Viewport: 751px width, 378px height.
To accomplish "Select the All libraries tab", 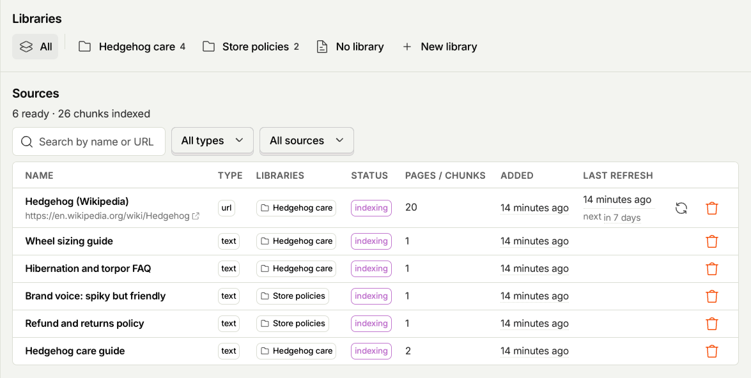I will click(x=35, y=47).
